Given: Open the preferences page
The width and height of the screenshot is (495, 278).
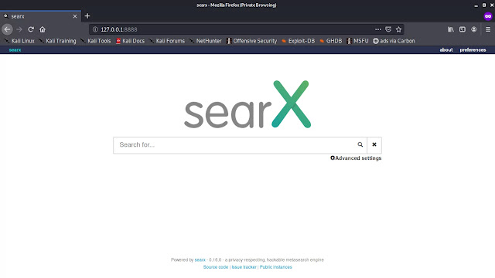Looking at the screenshot, I should tap(473, 49).
